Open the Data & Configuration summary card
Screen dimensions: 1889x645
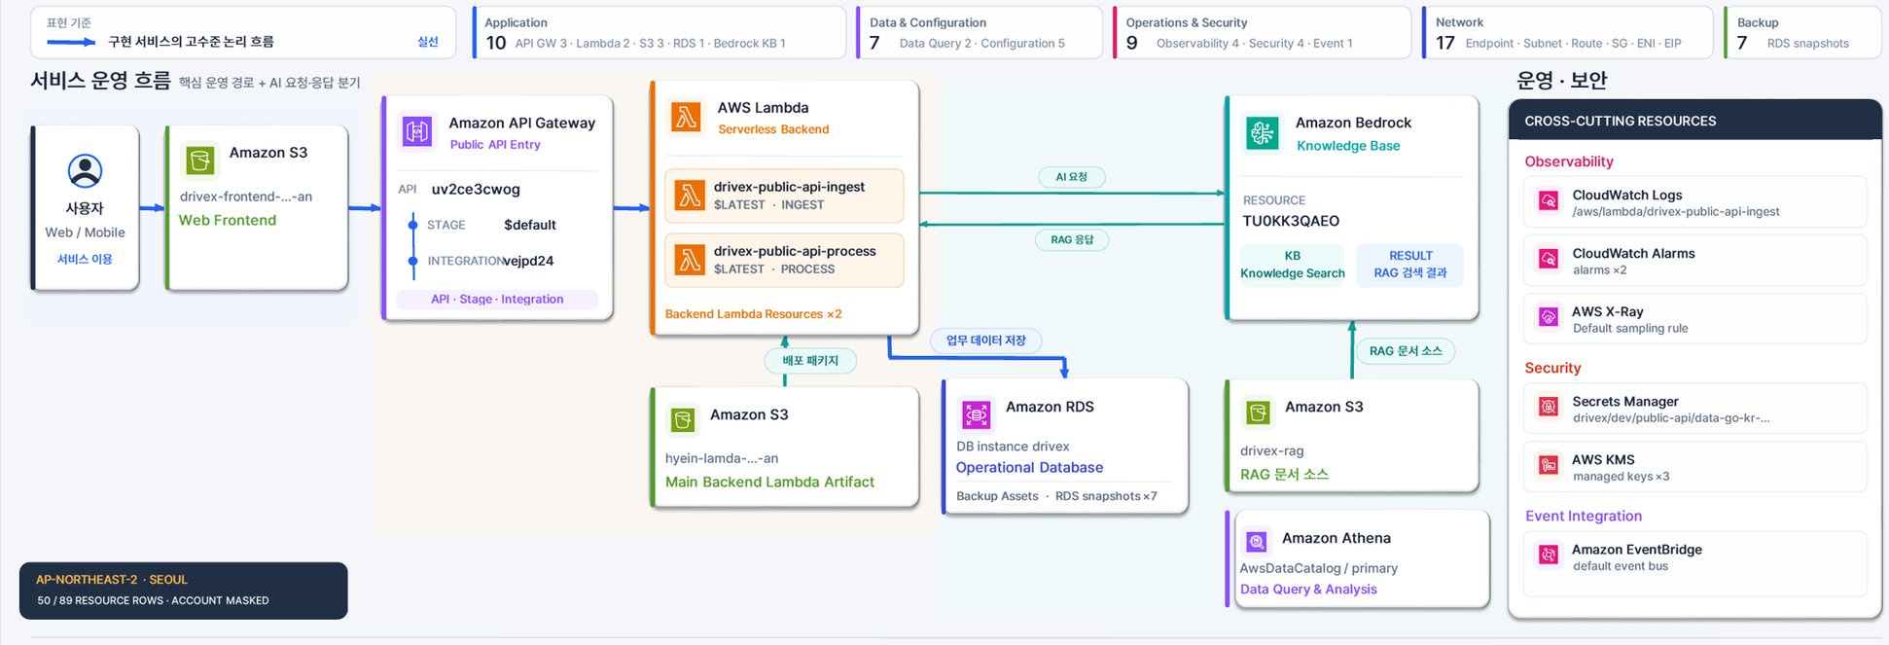pos(980,33)
